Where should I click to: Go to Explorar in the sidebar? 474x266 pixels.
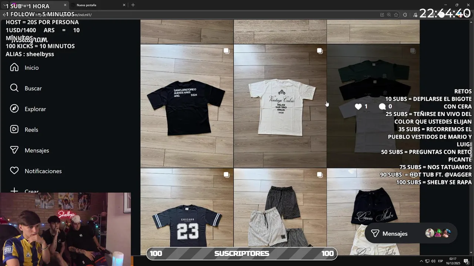pyautogui.click(x=28, y=109)
